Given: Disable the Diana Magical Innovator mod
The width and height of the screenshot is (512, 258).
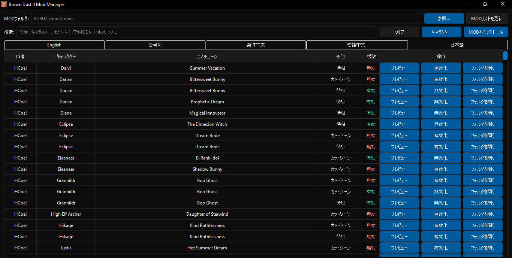Looking at the screenshot, I should (441, 113).
